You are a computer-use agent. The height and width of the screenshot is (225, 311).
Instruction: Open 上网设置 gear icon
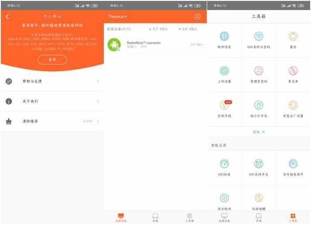(x=224, y=71)
